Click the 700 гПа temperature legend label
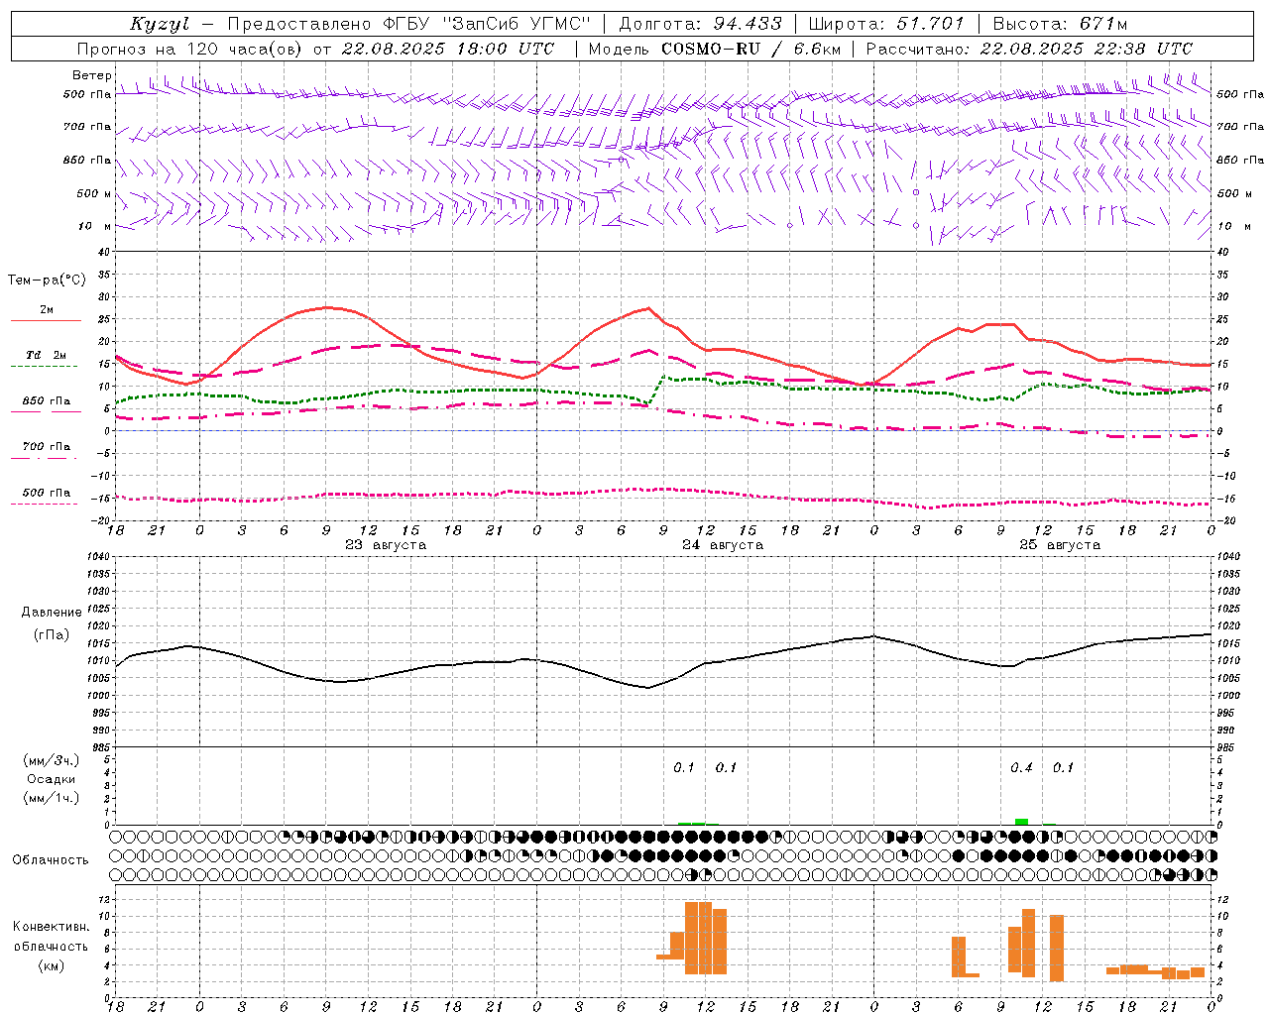Viewport: 1269px width, 1015px height. 47,447
